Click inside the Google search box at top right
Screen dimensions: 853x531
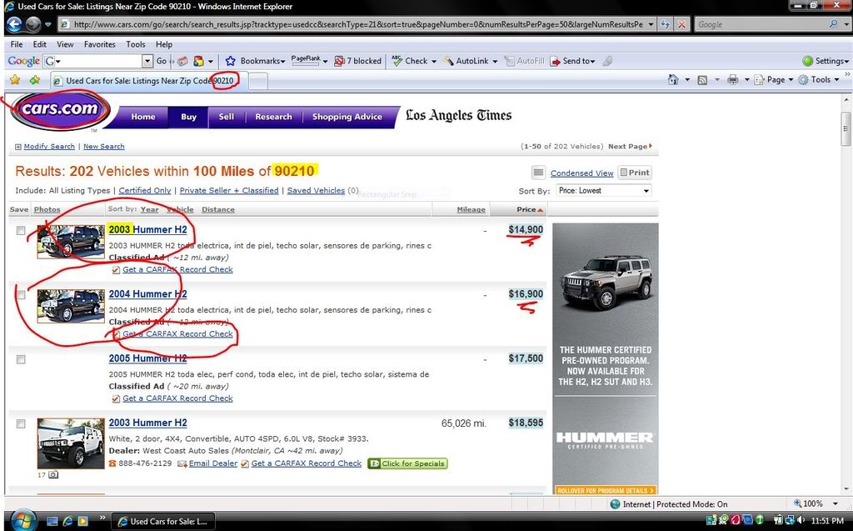tap(761, 24)
